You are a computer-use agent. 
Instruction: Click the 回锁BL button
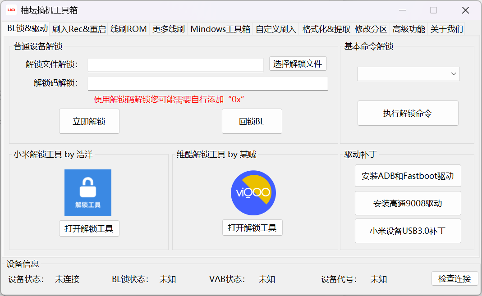tap(252, 121)
